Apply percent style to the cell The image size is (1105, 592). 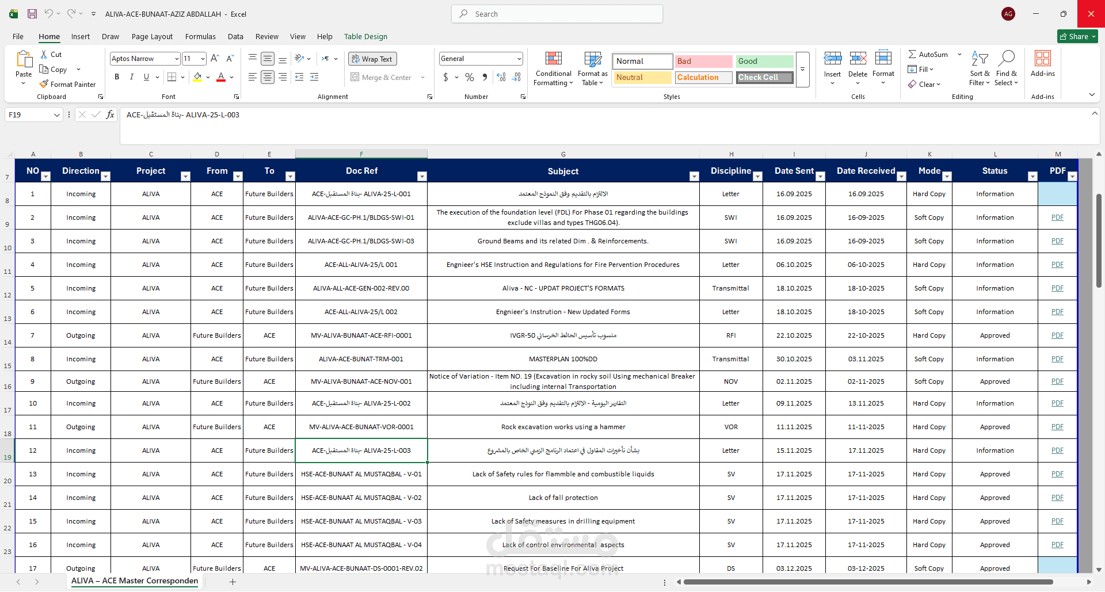point(470,77)
